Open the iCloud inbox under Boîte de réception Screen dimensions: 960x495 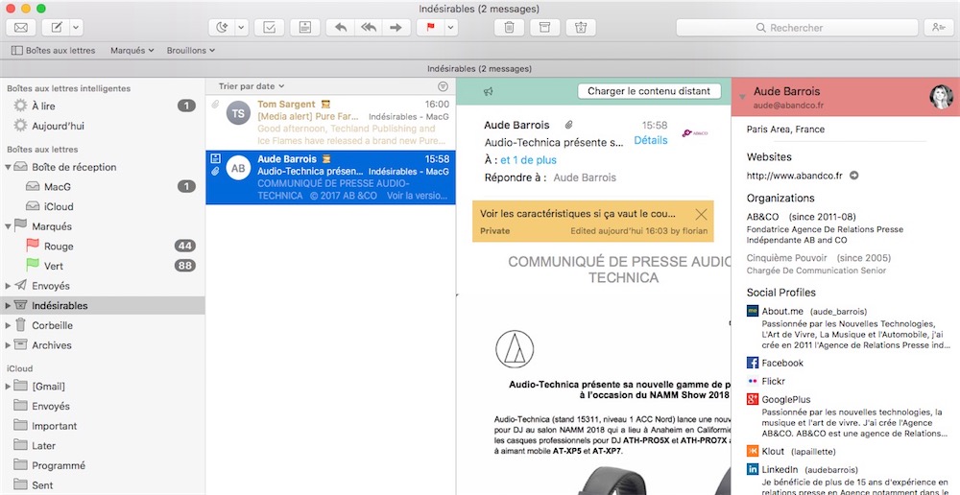click(x=103, y=206)
